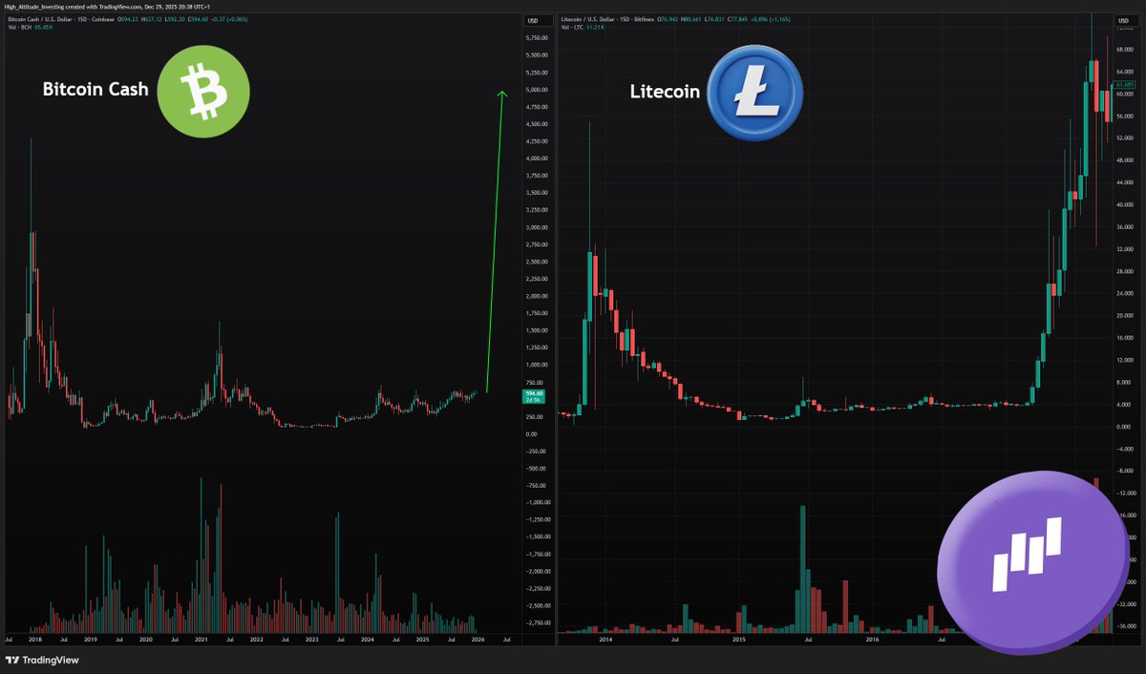This screenshot has height=674, width=1146.
Task: Click 36.000 on the Litecoin price axis
Action: [x=1125, y=228]
